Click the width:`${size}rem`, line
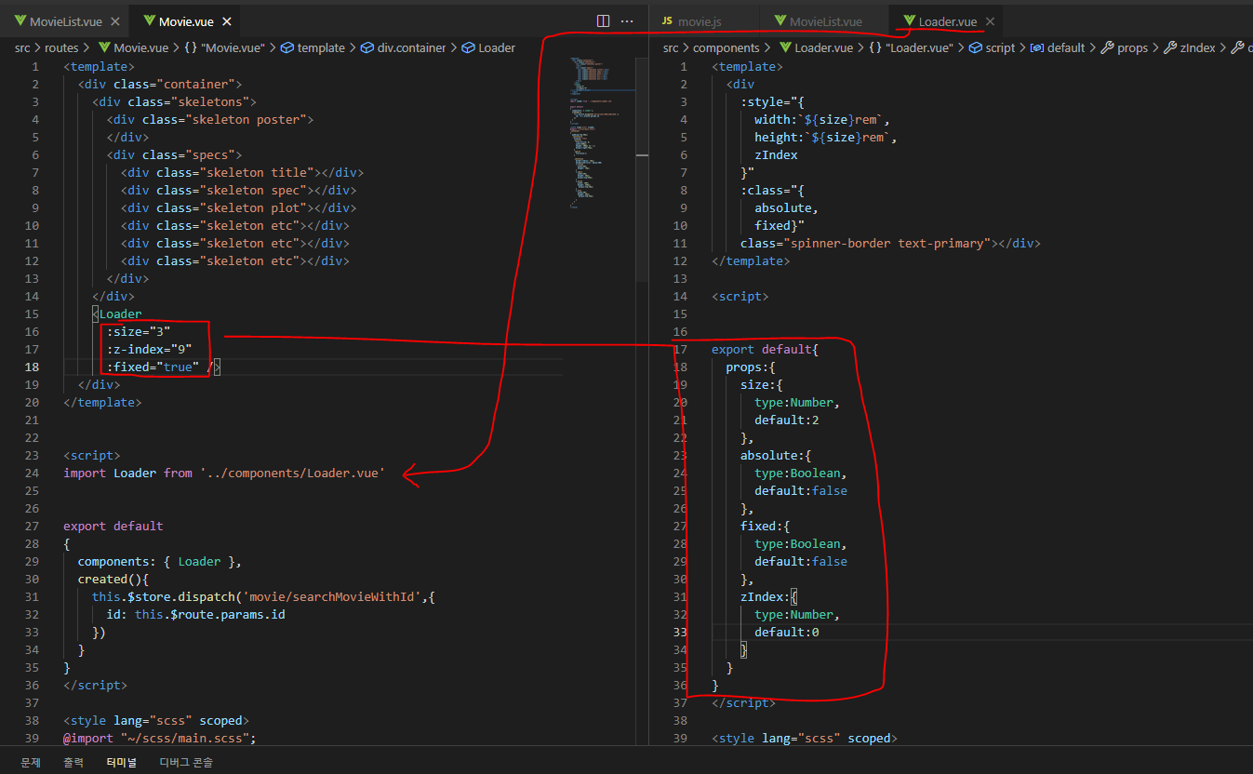Screen dimensions: 1253x774 click(822, 119)
